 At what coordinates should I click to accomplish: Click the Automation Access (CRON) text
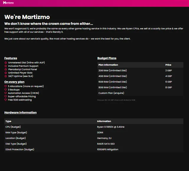pos(24,93)
